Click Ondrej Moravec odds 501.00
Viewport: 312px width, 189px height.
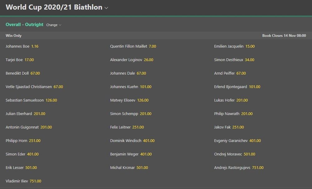249,154
